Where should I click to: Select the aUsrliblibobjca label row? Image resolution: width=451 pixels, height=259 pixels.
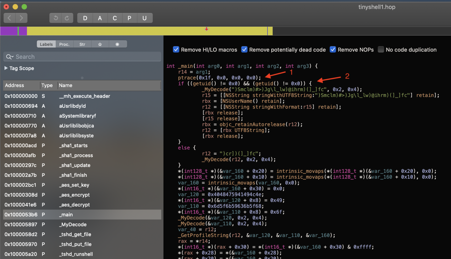click(82, 126)
